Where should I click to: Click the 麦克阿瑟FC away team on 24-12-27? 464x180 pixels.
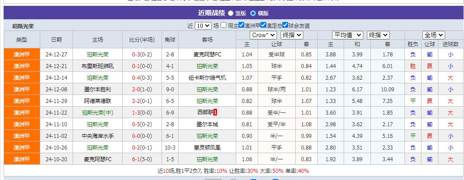[x=207, y=55]
